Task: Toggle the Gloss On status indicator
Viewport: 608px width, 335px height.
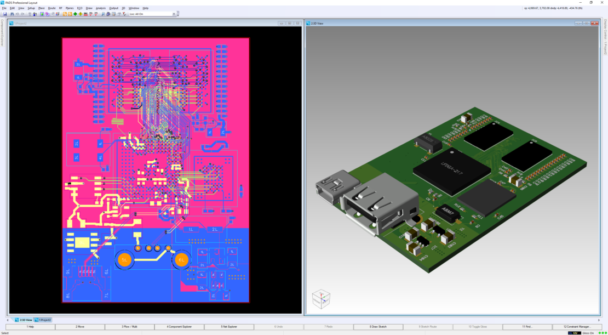Action: pos(588,333)
